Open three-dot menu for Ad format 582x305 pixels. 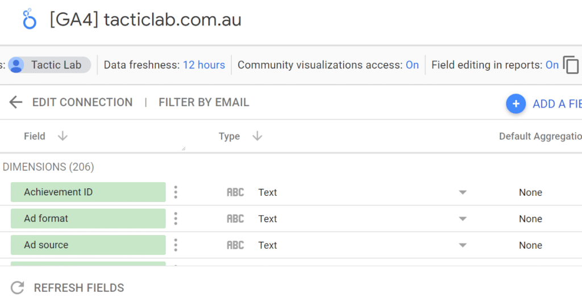coord(176,219)
